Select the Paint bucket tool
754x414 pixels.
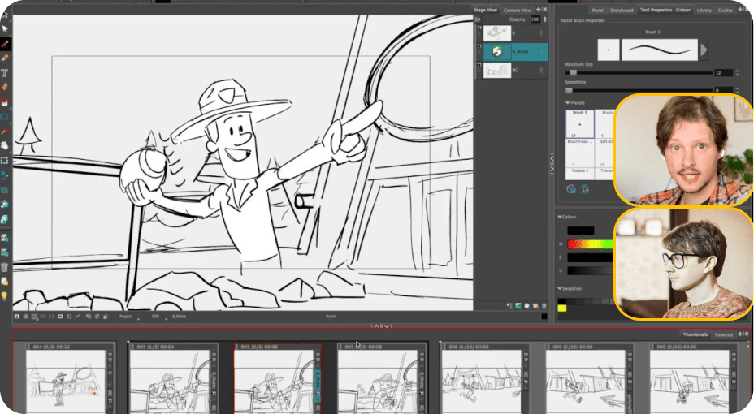click(5, 102)
